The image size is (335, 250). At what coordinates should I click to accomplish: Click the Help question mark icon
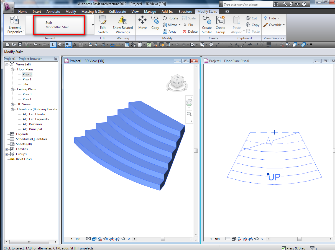pos(304,4)
